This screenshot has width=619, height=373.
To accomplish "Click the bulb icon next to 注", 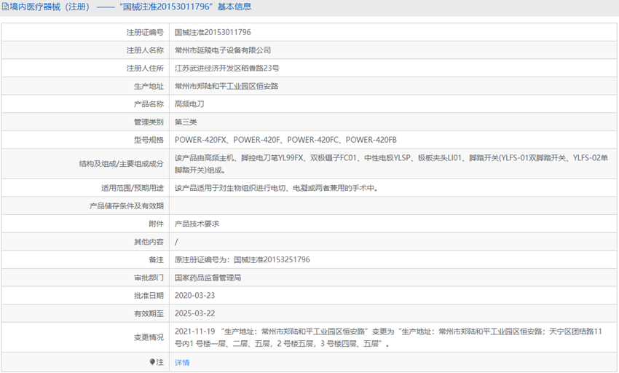I will [152, 362].
